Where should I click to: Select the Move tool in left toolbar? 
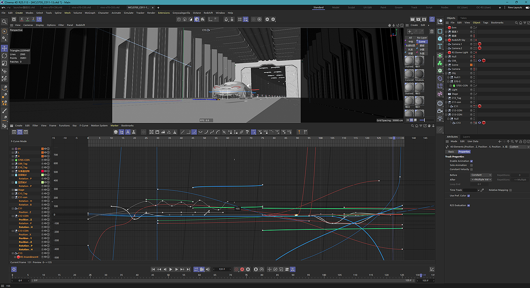click(x=5, y=48)
